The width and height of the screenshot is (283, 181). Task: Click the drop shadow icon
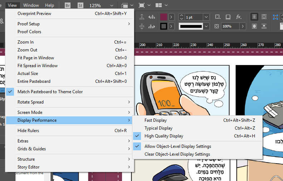pyautogui.click(x=228, y=17)
